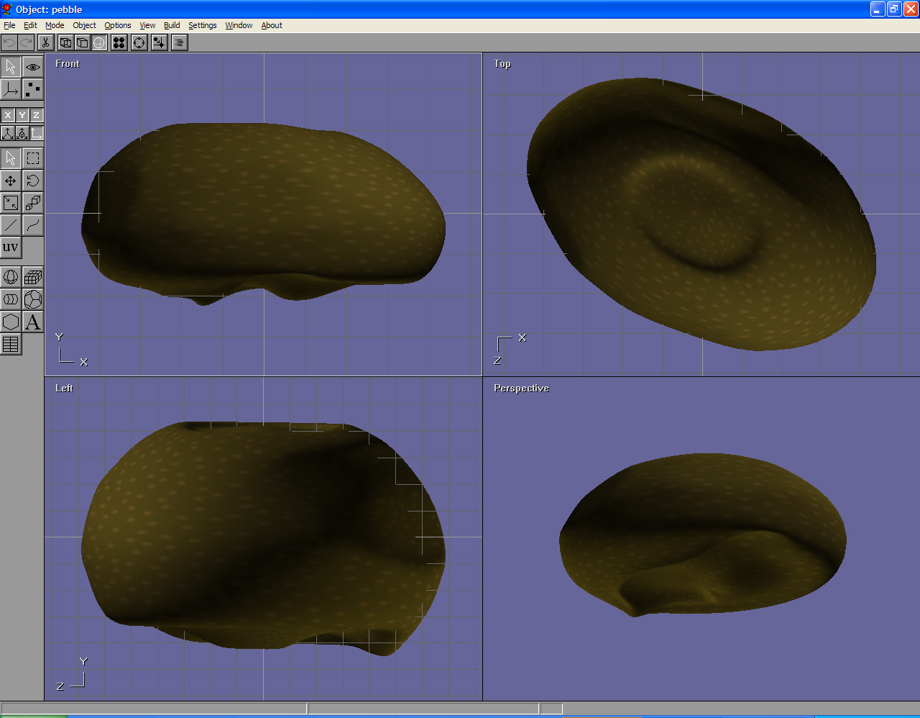This screenshot has height=718, width=920.
Task: Open the Build menu
Action: [x=172, y=25]
